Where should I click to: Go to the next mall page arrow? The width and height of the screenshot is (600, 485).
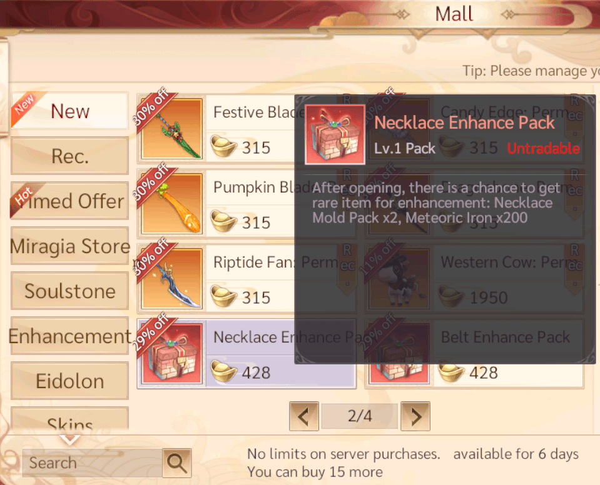(415, 416)
